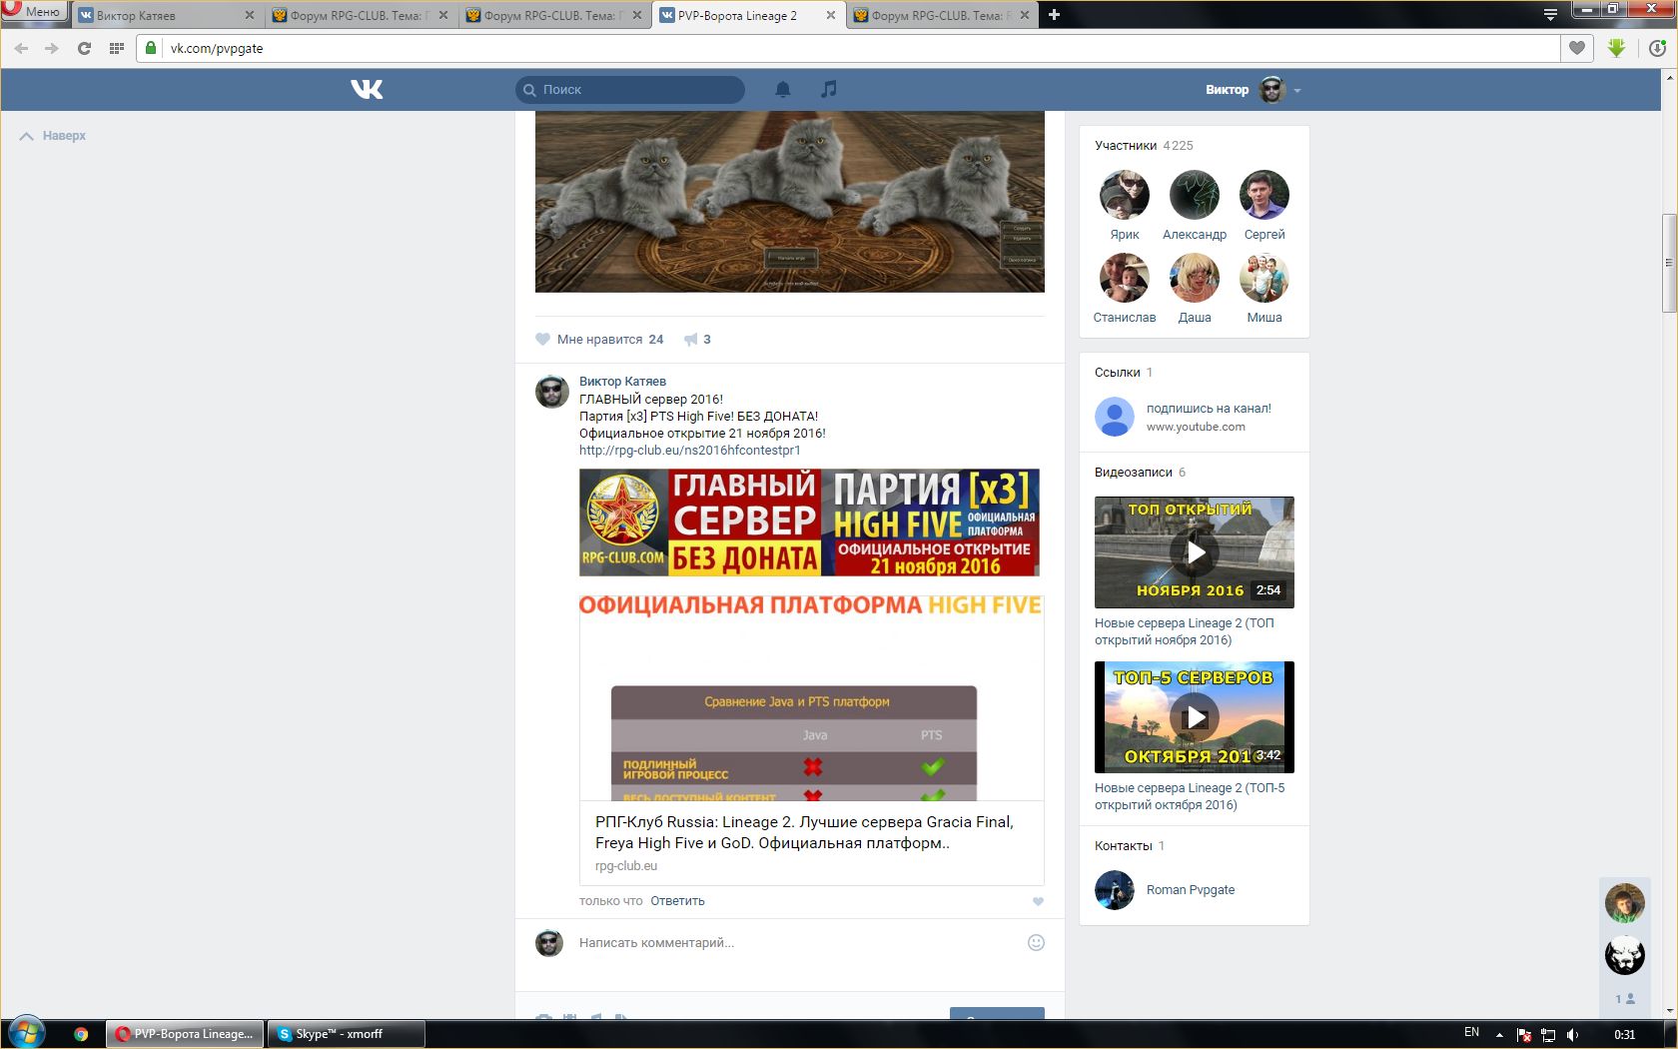This screenshot has width=1678, height=1049.
Task: Open the network tray icon
Action: coord(1548,1035)
